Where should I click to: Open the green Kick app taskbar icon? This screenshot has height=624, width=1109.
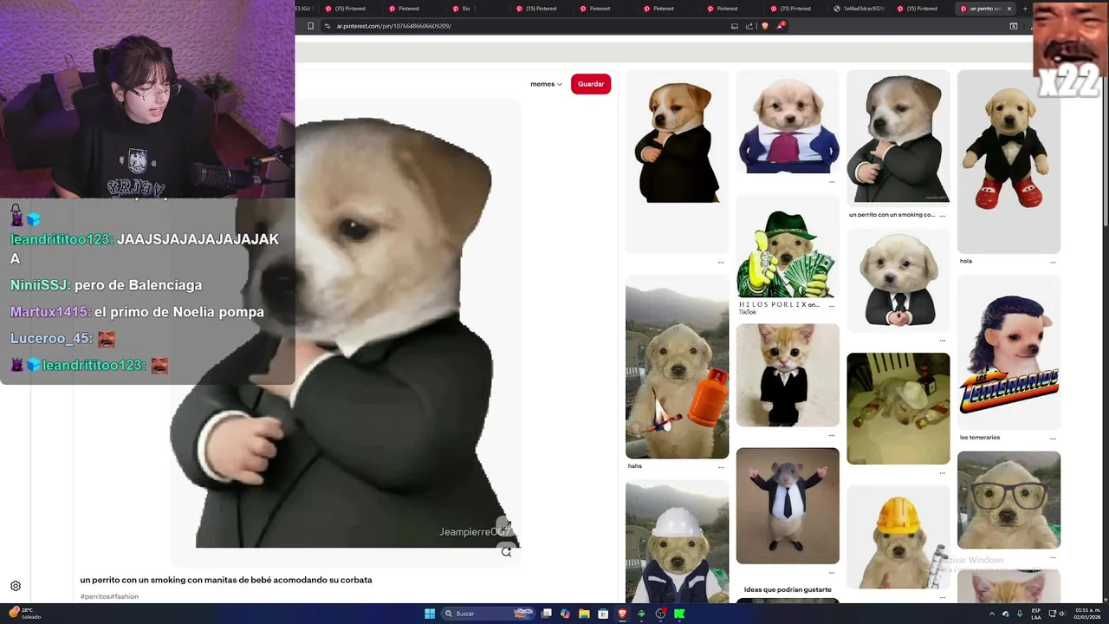679,614
